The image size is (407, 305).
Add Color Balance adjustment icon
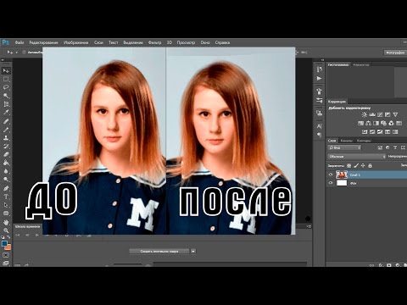tap(368, 123)
